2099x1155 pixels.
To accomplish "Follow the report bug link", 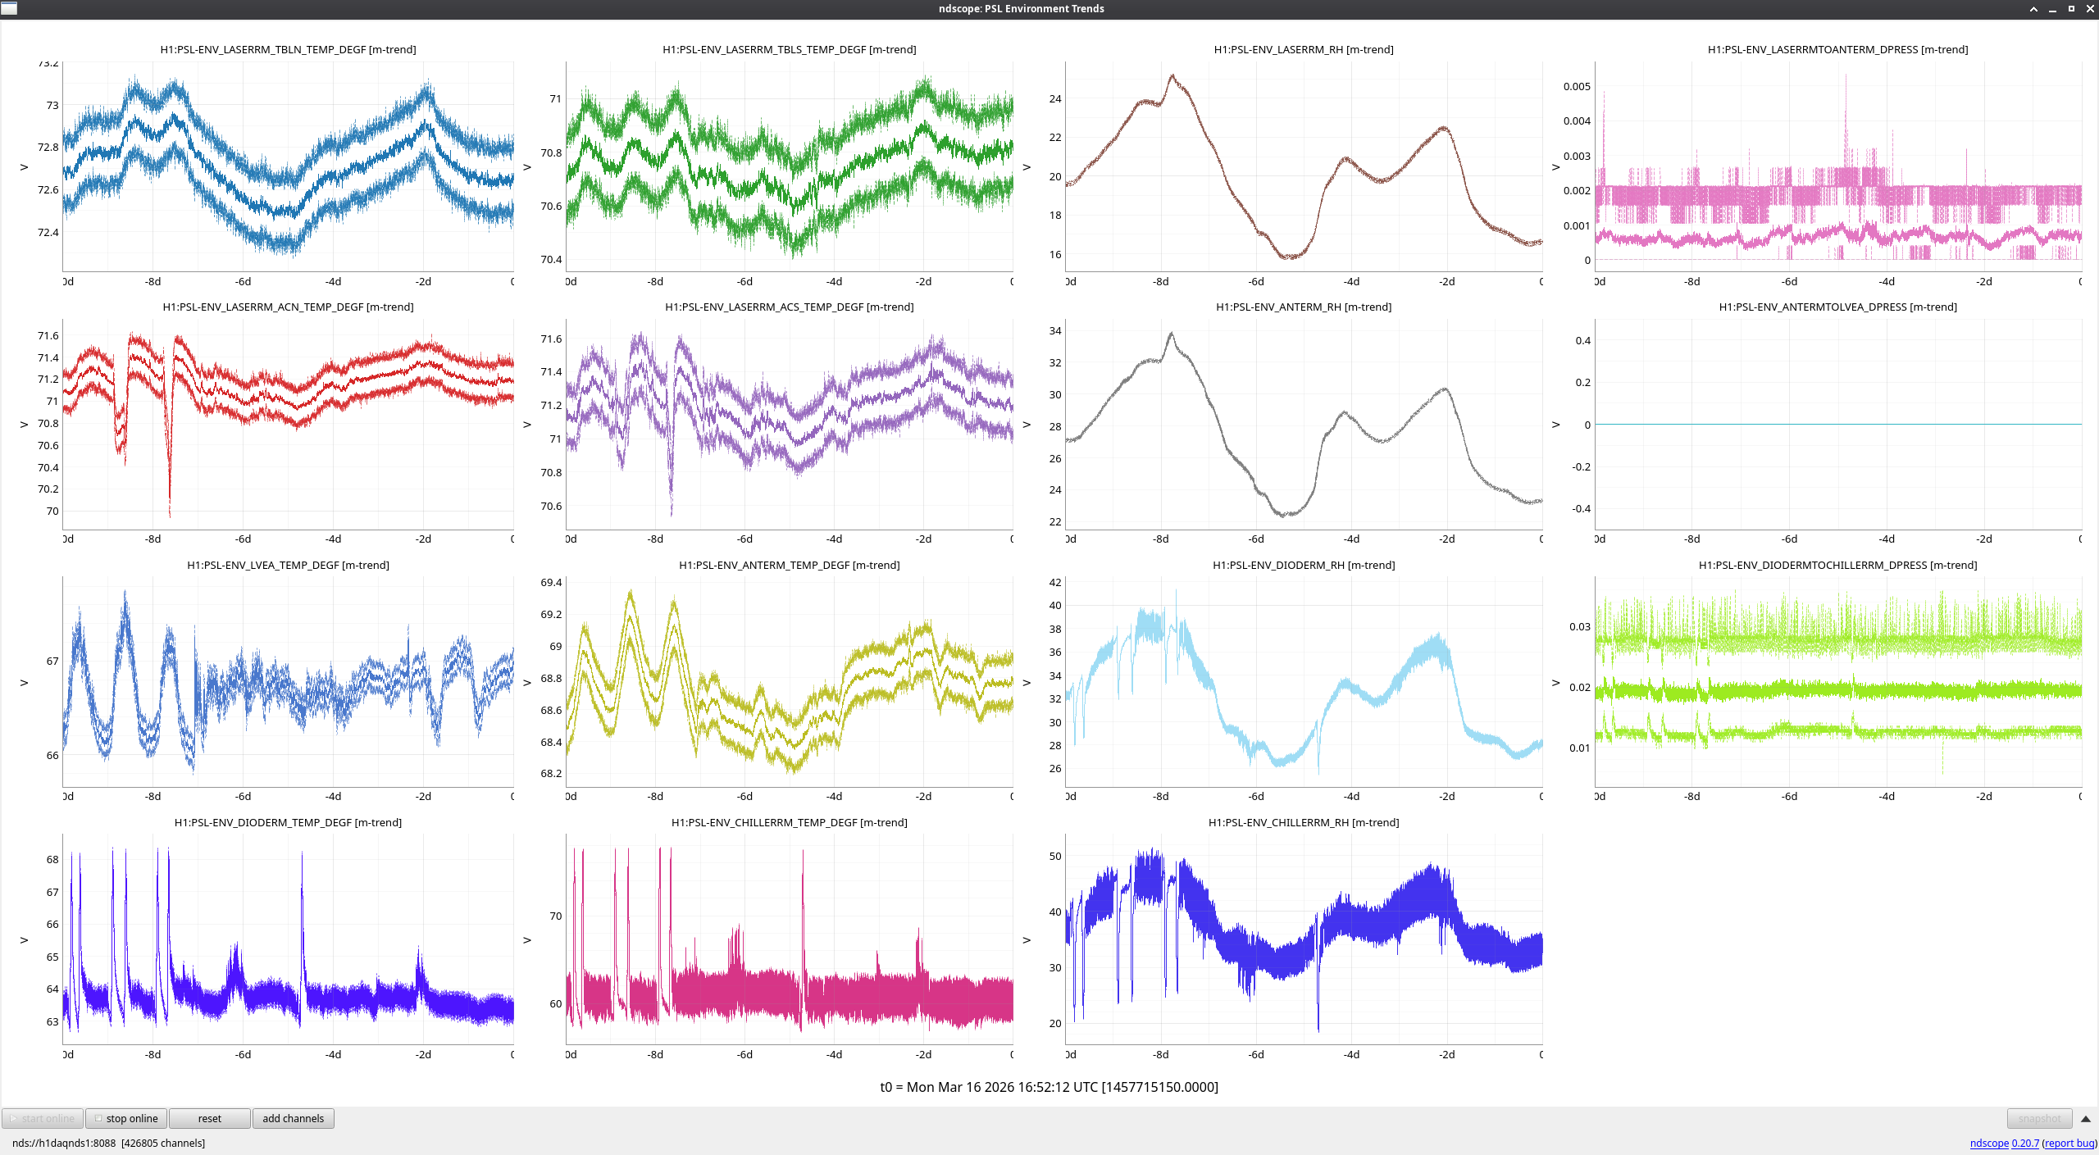I will click(2069, 1143).
